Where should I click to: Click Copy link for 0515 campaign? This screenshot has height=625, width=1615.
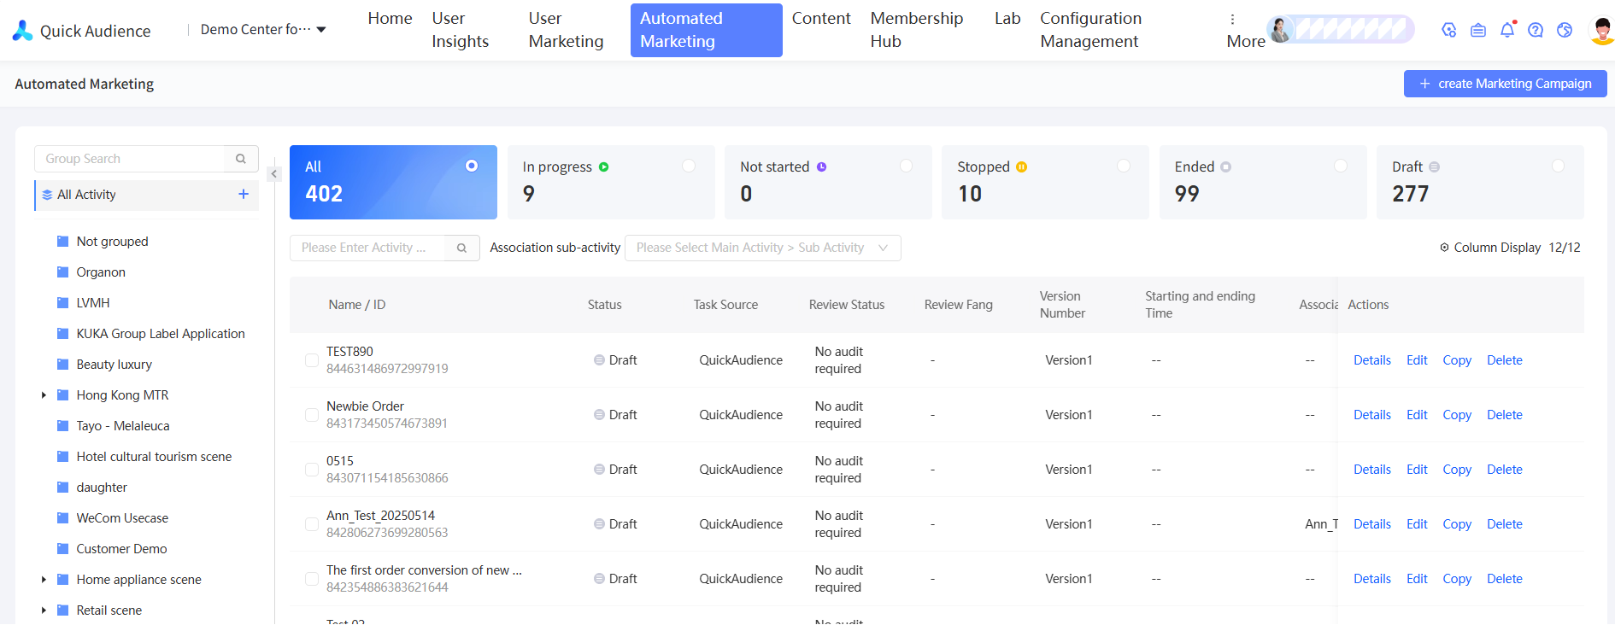click(1456, 470)
